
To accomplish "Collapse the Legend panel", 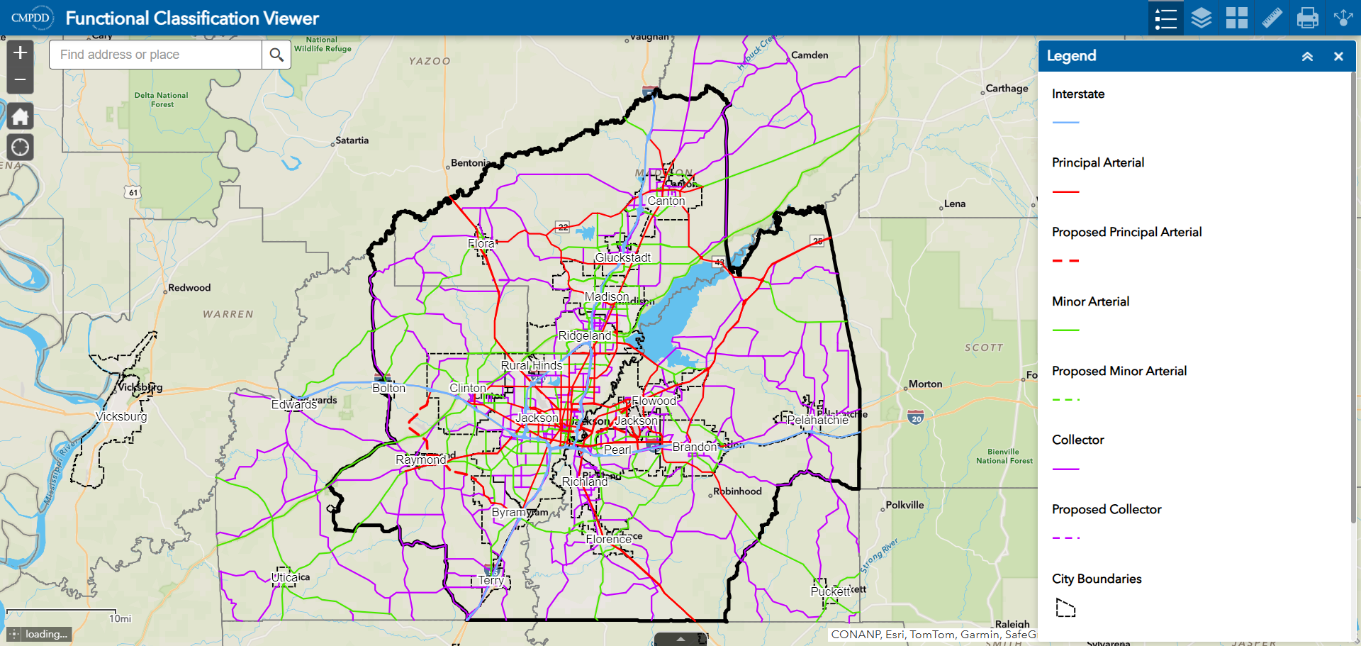I will 1307,56.
